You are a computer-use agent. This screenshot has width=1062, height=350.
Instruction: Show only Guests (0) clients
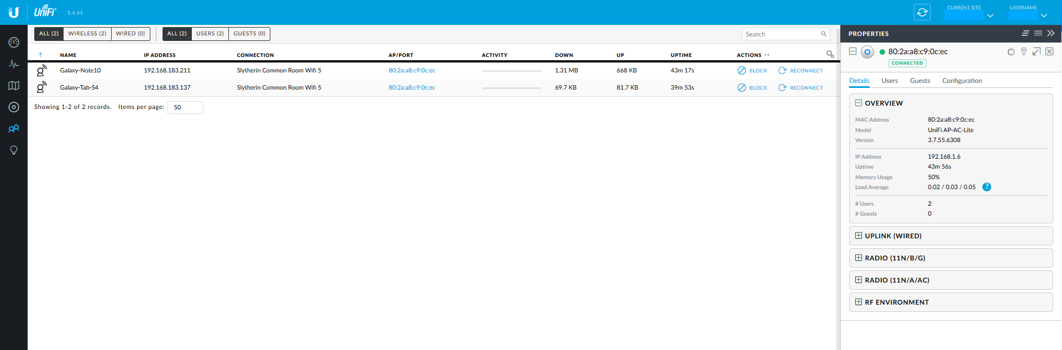[x=249, y=34]
